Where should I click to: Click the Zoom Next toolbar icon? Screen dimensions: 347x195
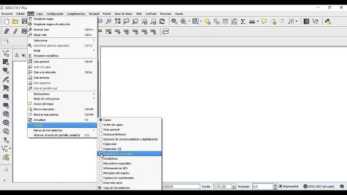153,21
